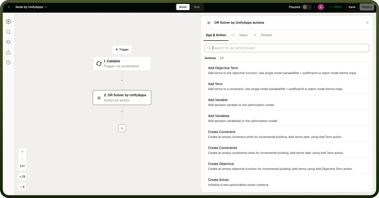Screen dimensions: 379x198
Task: Open the run history clock icon
Action: point(8,62)
